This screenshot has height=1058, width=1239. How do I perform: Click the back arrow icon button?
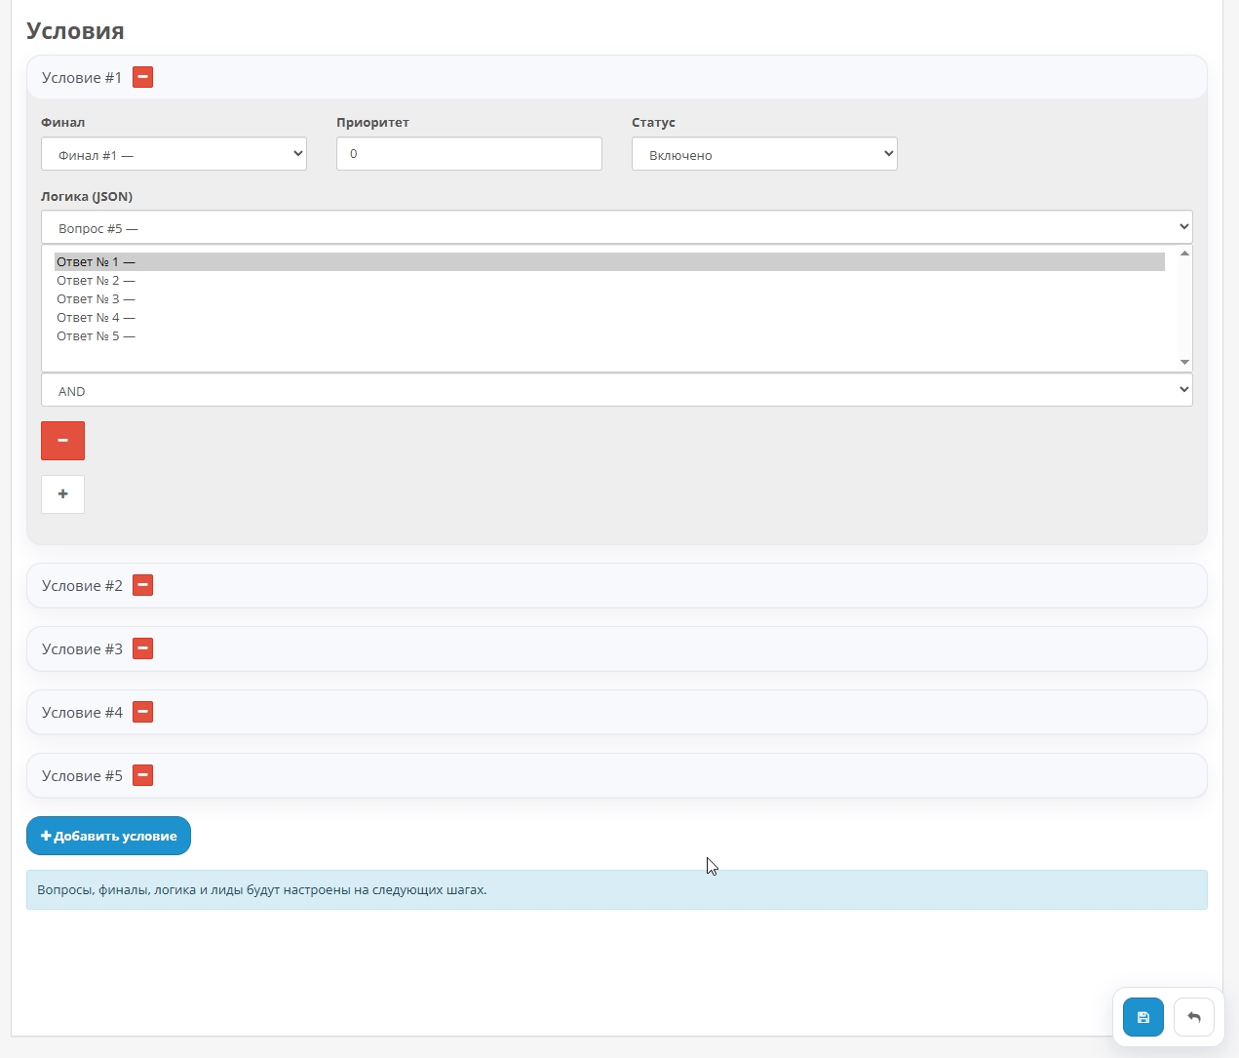1193,1017
